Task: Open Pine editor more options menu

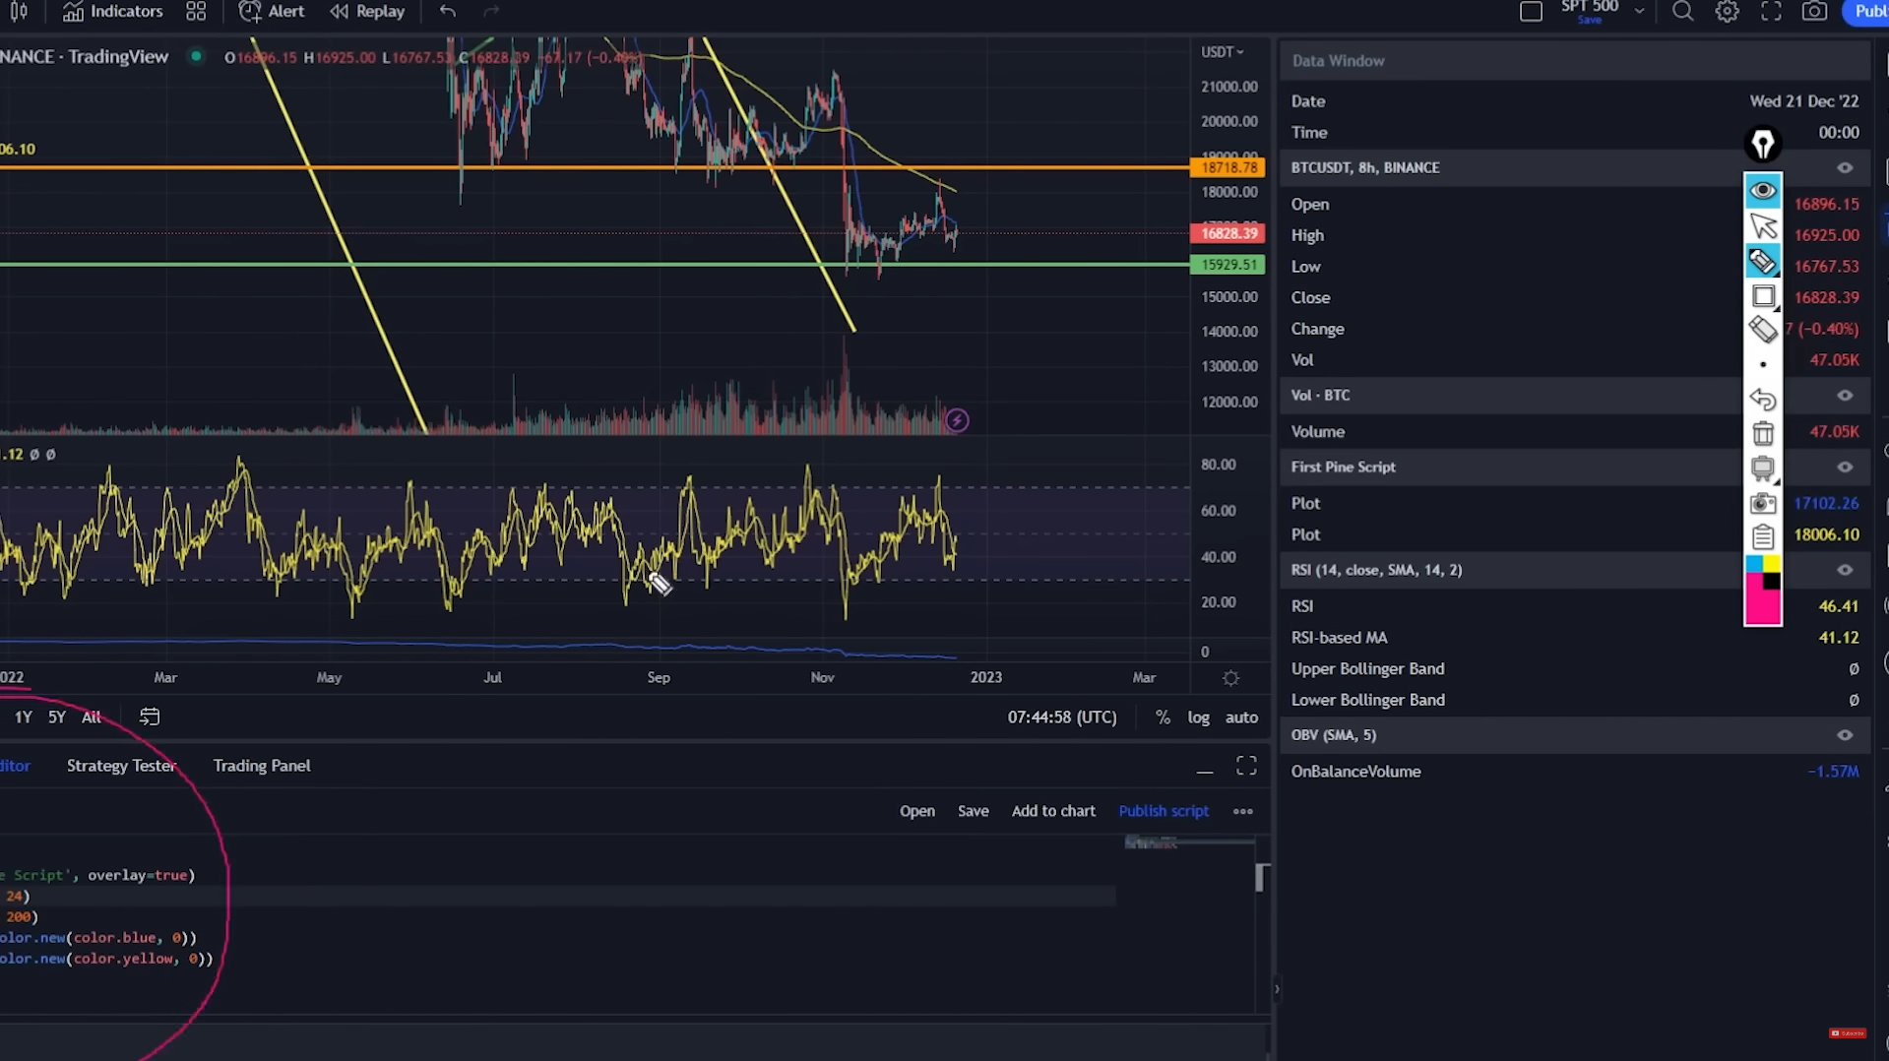Action: click(1243, 812)
